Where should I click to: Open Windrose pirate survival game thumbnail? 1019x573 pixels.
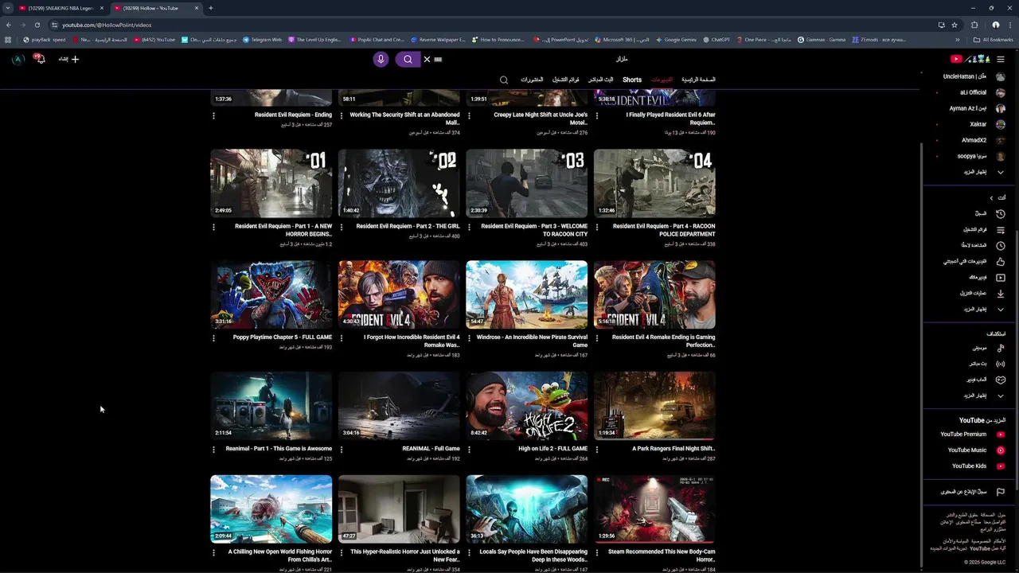527,294
